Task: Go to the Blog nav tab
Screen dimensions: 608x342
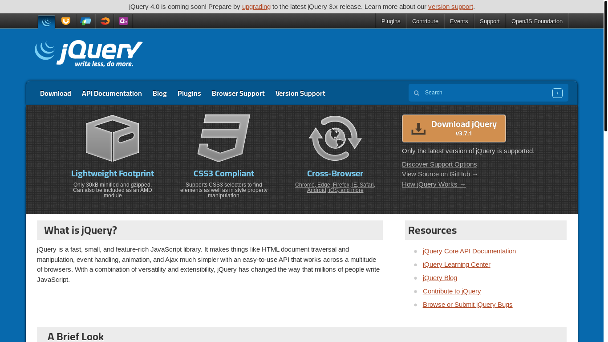Action: point(160,94)
